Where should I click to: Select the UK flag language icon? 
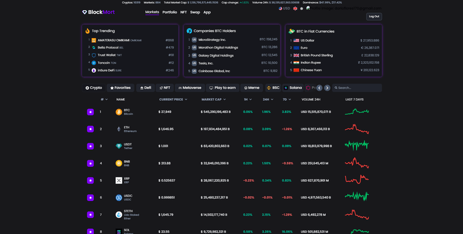pyautogui.click(x=295, y=8)
